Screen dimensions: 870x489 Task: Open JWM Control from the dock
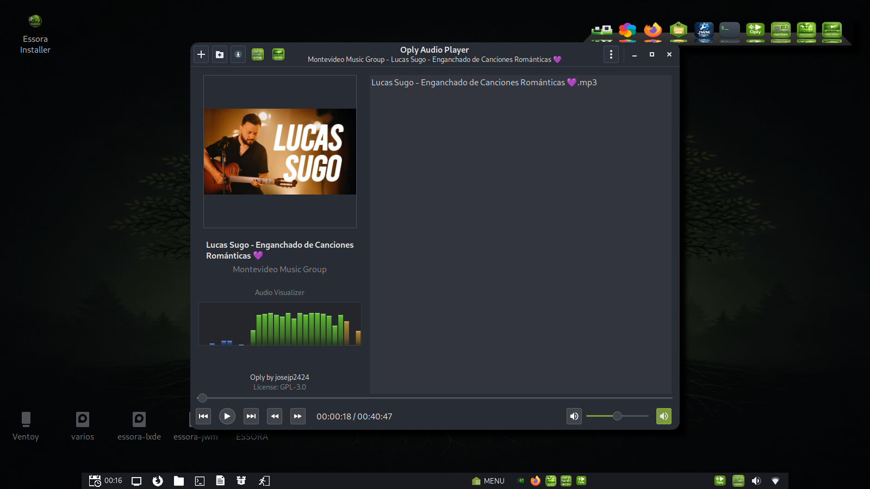click(704, 30)
